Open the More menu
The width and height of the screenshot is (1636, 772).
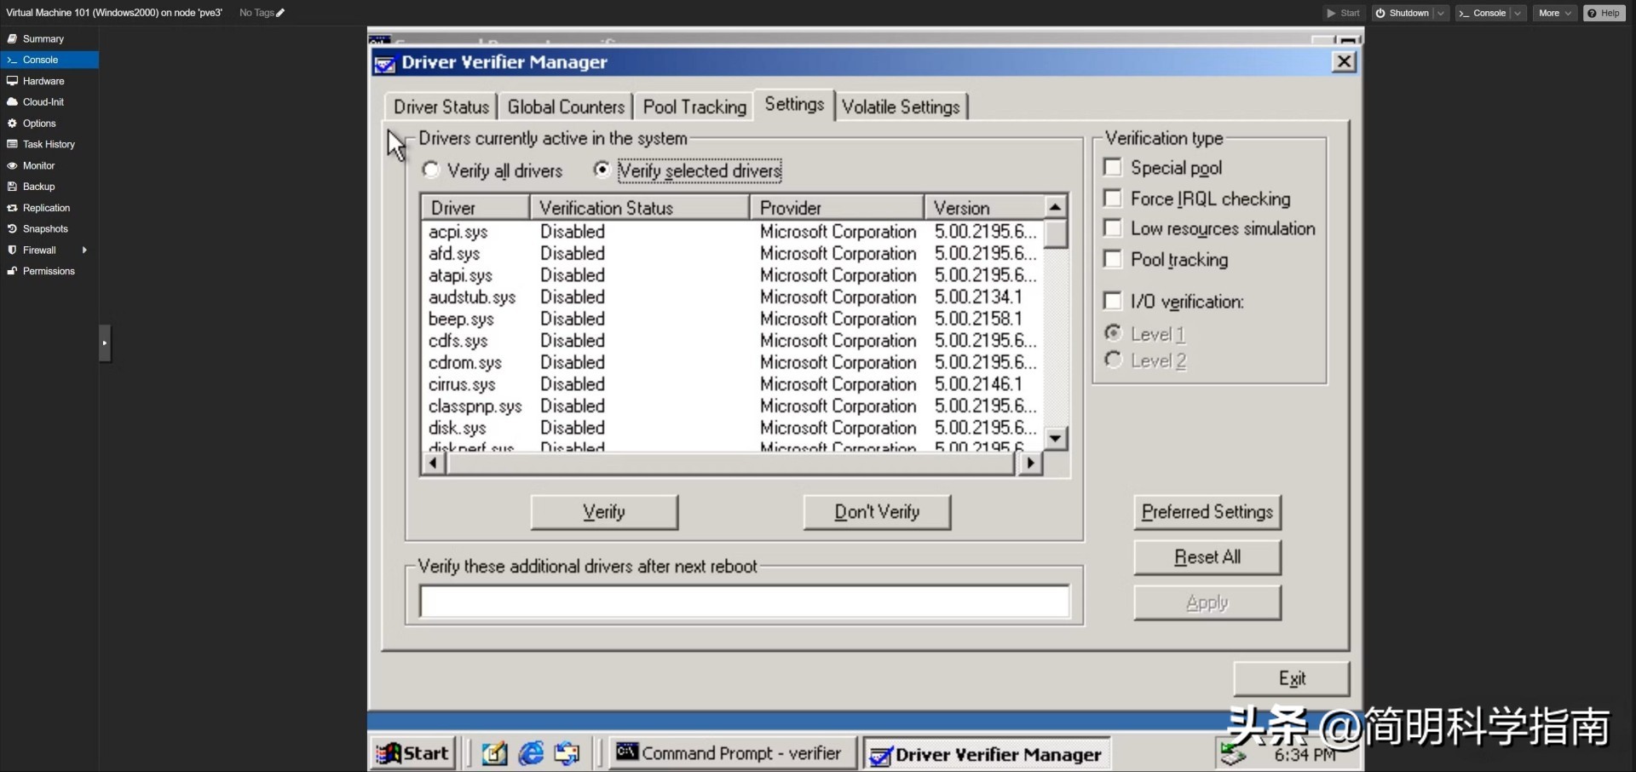(x=1553, y=13)
